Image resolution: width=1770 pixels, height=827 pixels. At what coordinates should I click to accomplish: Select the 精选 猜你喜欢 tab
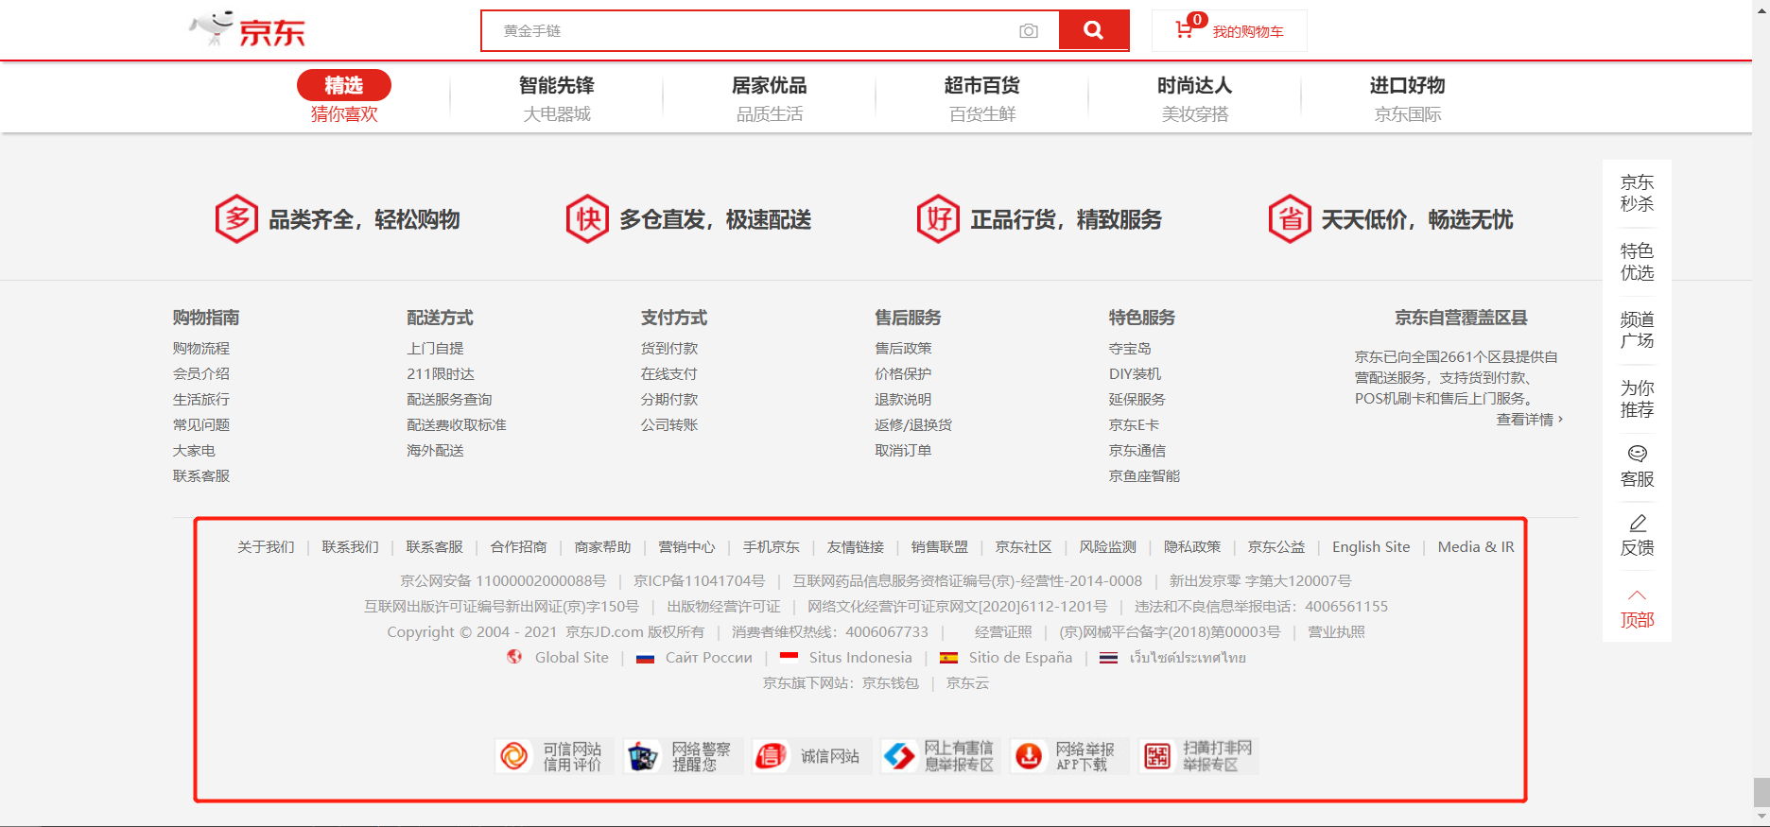tap(344, 97)
